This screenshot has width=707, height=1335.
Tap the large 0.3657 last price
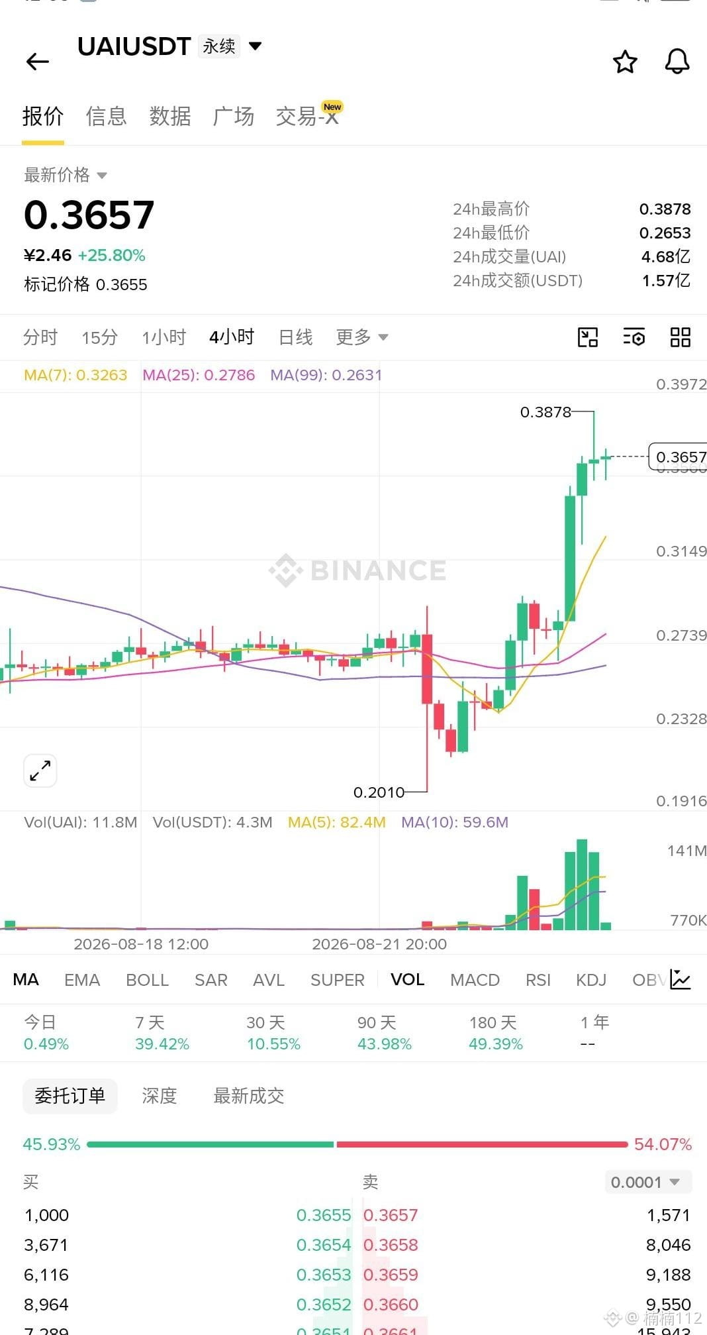click(x=89, y=215)
